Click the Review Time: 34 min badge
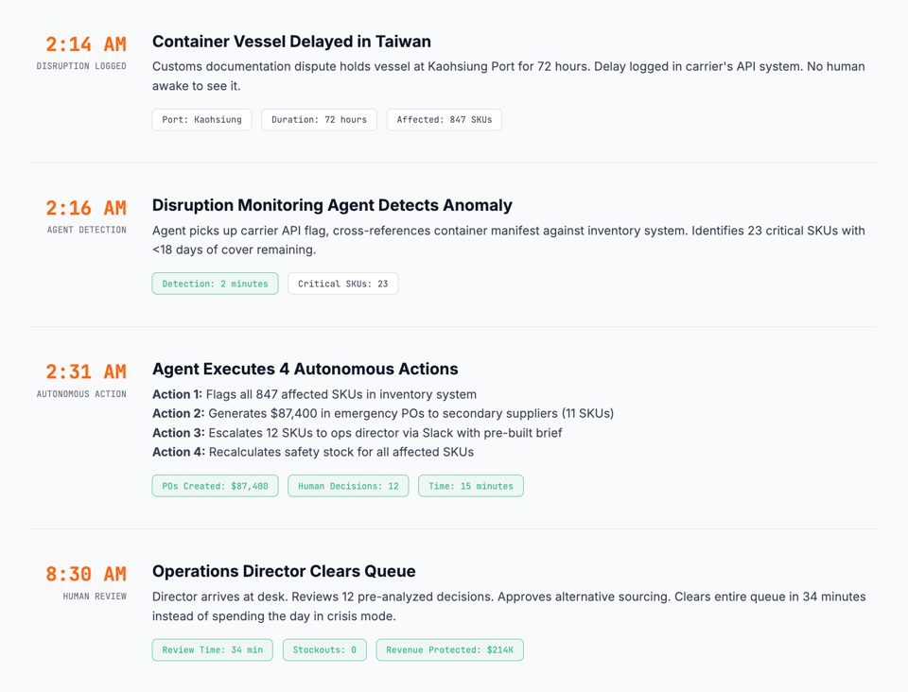The height and width of the screenshot is (692, 908). 212,650
